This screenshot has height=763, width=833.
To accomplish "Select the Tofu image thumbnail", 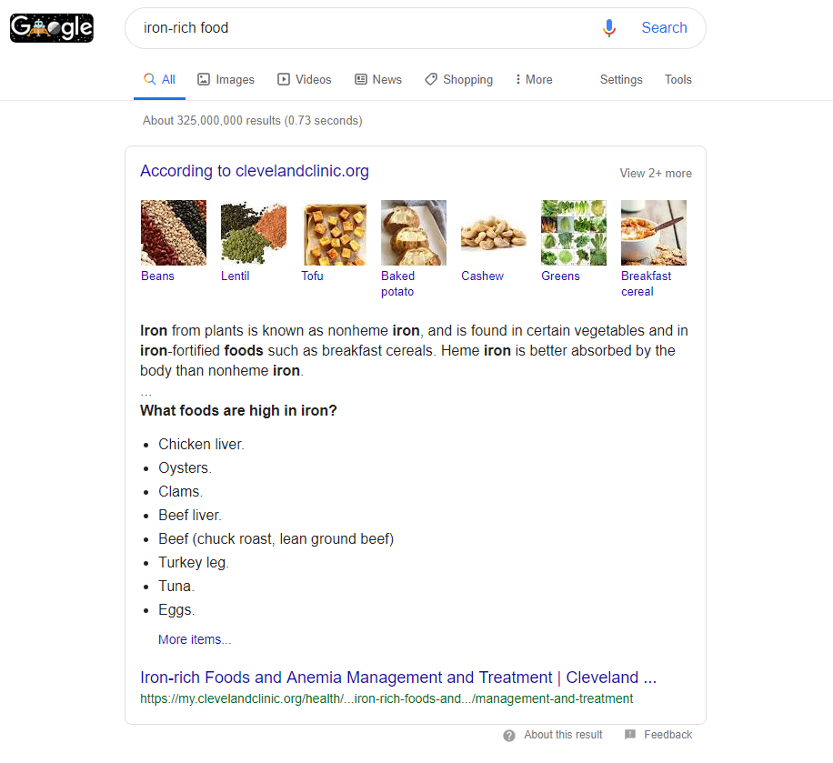I will pos(334,233).
